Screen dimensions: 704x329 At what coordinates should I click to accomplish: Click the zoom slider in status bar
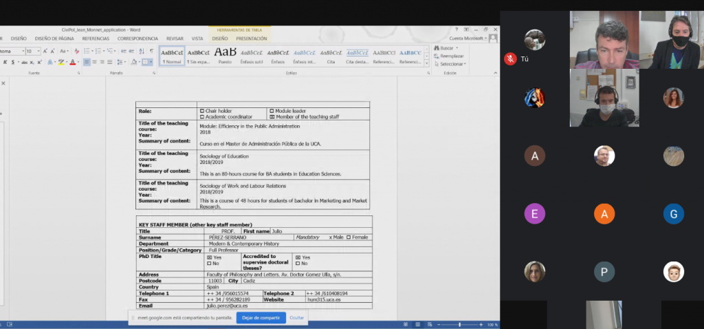(x=459, y=324)
